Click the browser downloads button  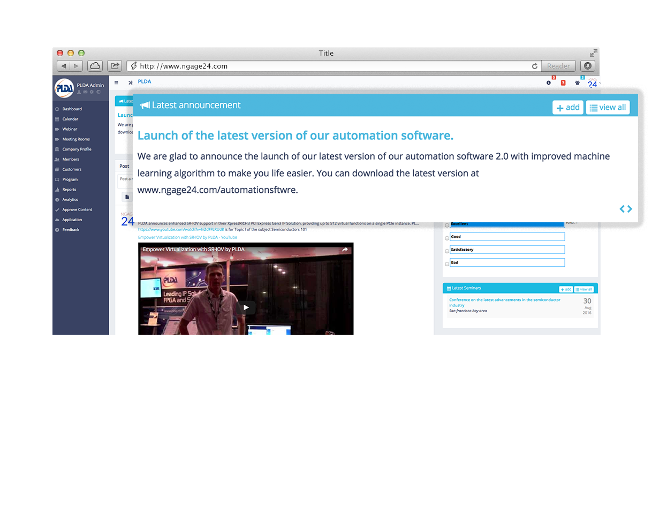pyautogui.click(x=588, y=66)
